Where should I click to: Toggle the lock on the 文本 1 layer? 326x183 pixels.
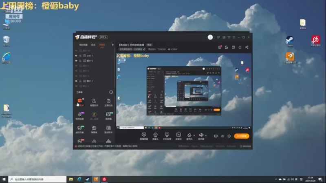80,56
